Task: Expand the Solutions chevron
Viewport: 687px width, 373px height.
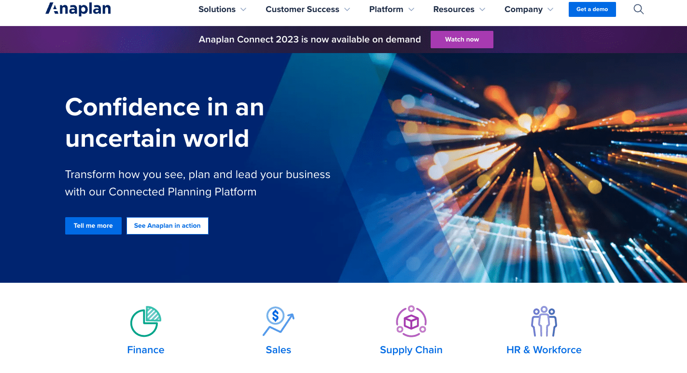Action: click(x=243, y=10)
